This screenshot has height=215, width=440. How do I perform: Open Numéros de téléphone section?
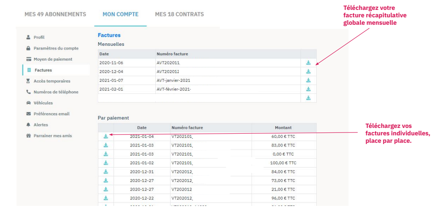tap(56, 92)
